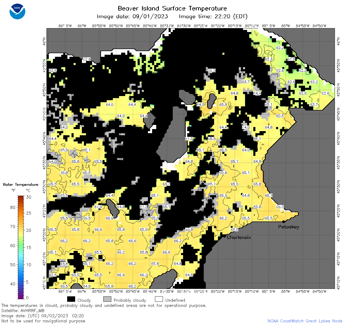Click the 30 Celsius tick label
345x325 pixels.
tap(29, 197)
